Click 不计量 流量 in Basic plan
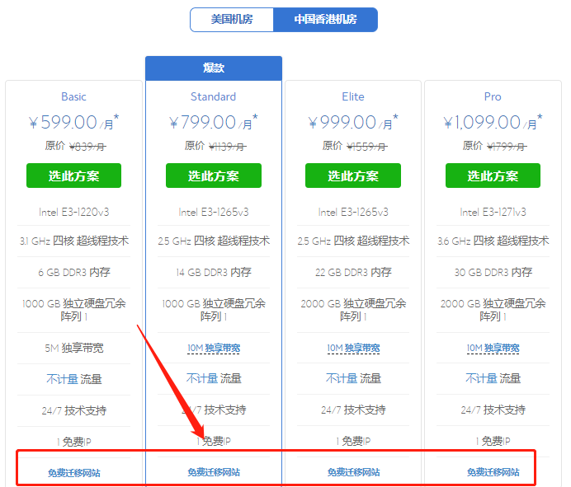 coord(74,379)
